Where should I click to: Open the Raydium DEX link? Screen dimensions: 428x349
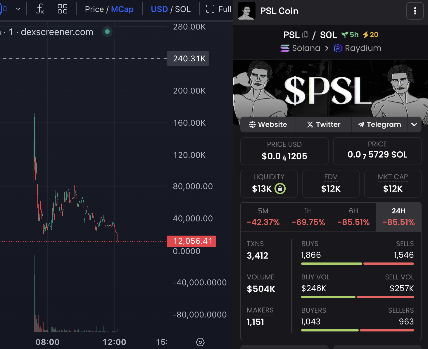click(357, 48)
